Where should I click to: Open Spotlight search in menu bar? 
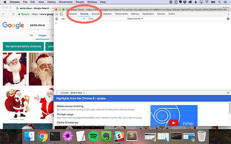219,2
